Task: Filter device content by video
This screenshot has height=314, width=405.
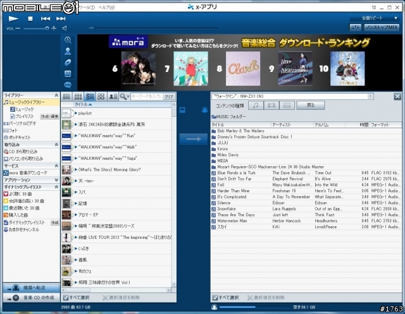Action: click(x=271, y=106)
